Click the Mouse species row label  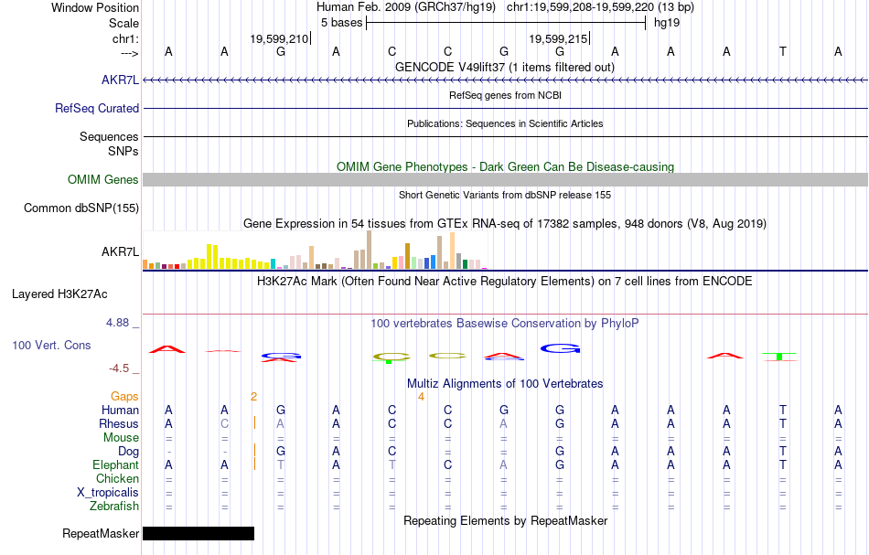coord(121,438)
